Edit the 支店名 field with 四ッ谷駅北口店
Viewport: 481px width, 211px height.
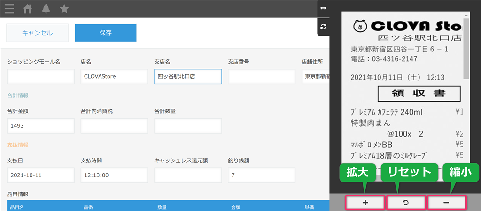pyautogui.click(x=188, y=76)
